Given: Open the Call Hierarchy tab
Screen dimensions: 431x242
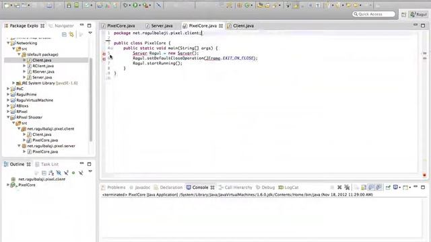Looking at the screenshot, I should click(x=235, y=188).
